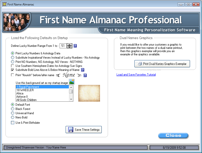Open help for Substitute Bold Line option
Screen dimensions: 202x153
(x=83, y=70)
